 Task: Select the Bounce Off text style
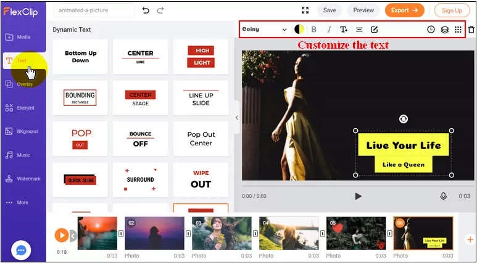click(140, 139)
